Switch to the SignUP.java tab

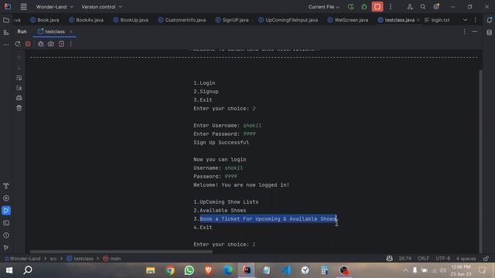point(232,20)
